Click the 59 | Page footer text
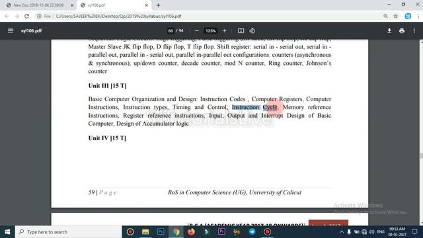The height and width of the screenshot is (238, 423). click(x=102, y=192)
